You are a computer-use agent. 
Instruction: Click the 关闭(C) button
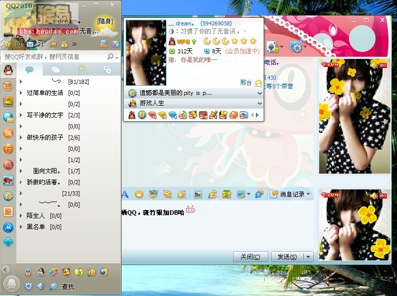click(x=250, y=257)
